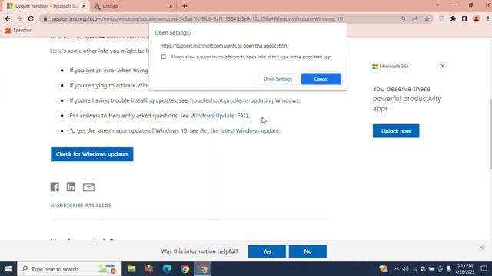Cancel the Open Settings dialog

click(321, 79)
